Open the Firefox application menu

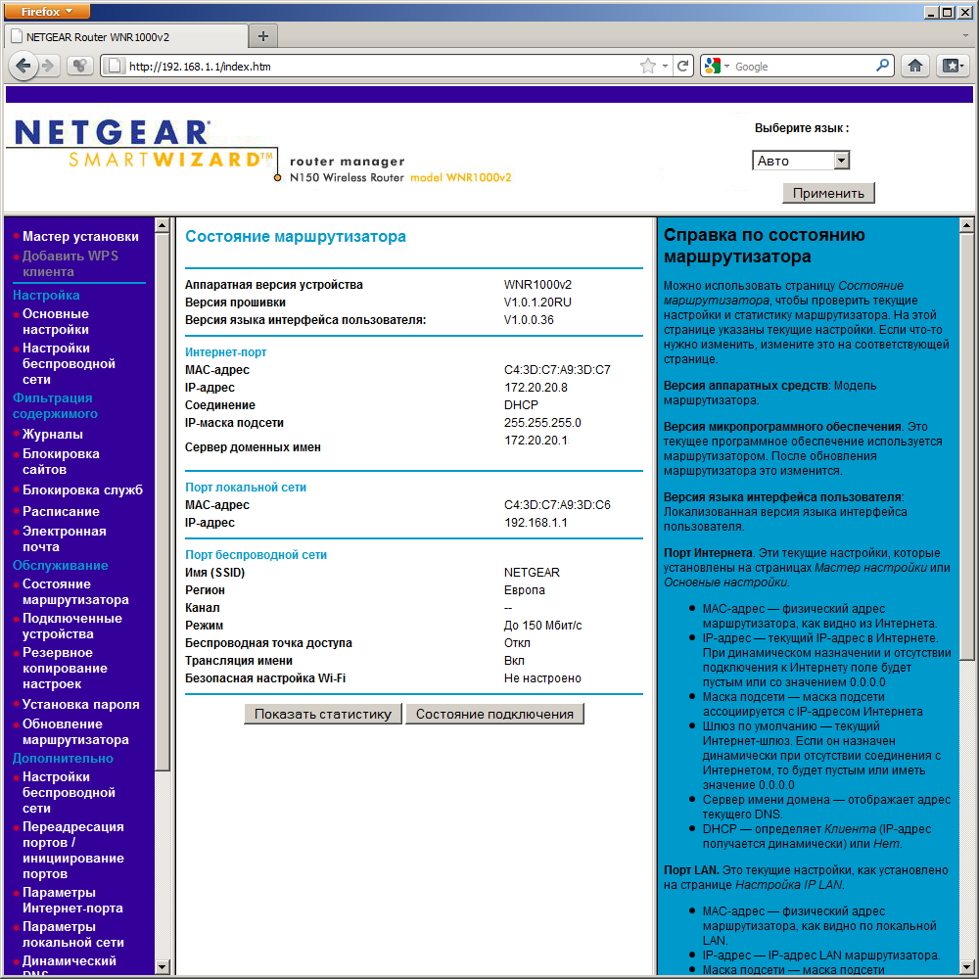click(x=47, y=11)
